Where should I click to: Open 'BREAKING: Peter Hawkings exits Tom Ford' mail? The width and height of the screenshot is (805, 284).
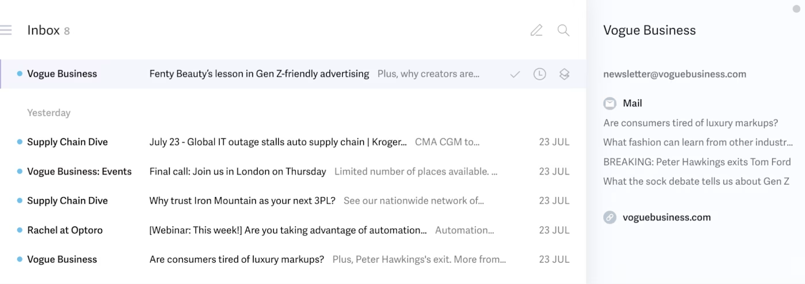[683, 162]
